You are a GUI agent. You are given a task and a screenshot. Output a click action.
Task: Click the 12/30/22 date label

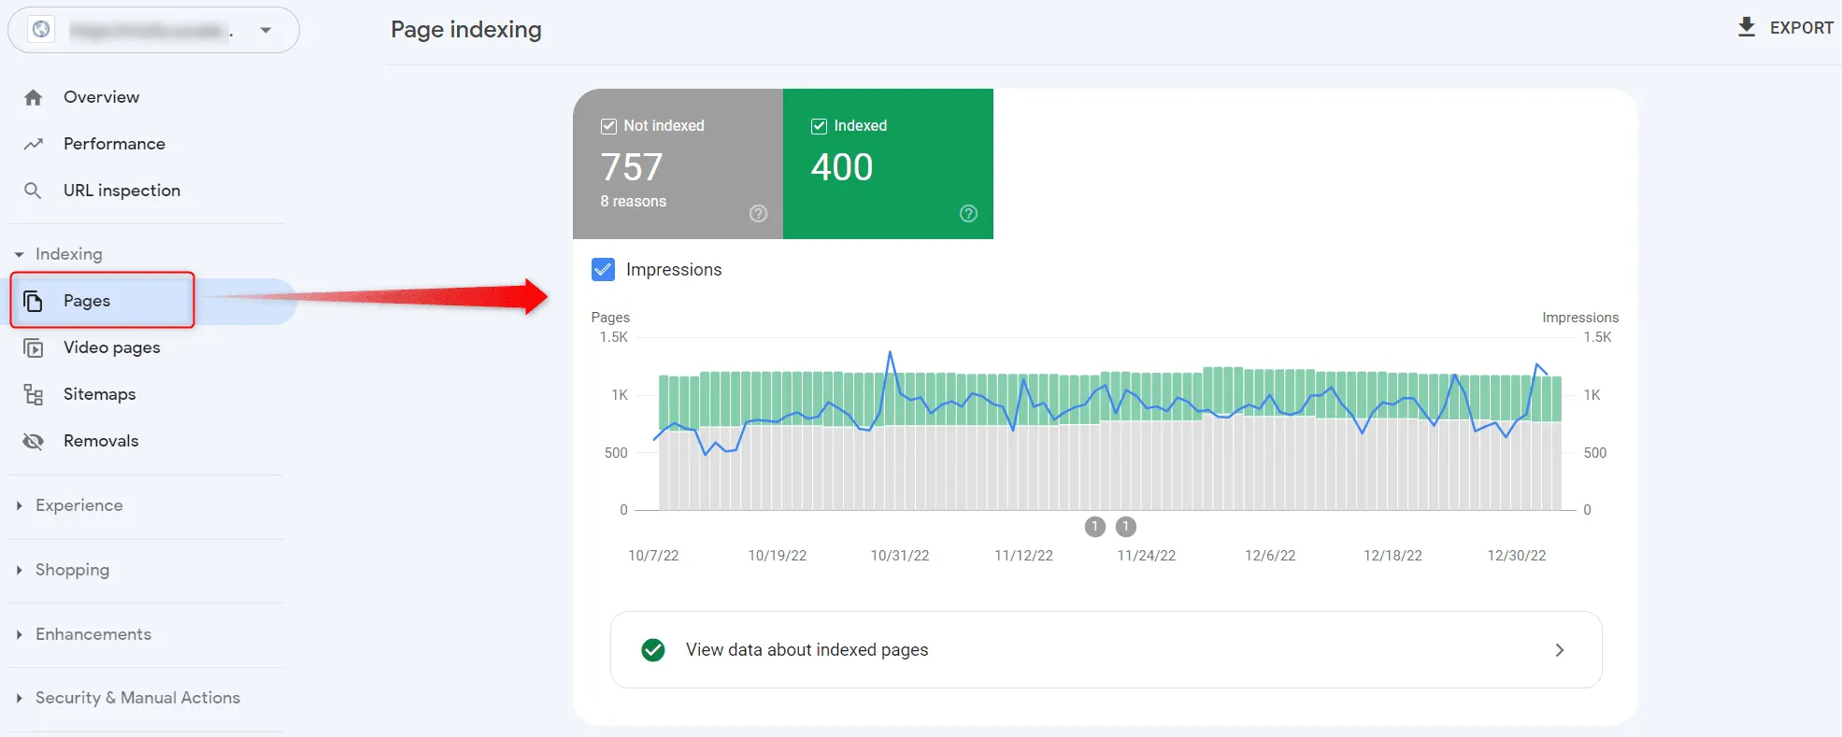(x=1517, y=556)
